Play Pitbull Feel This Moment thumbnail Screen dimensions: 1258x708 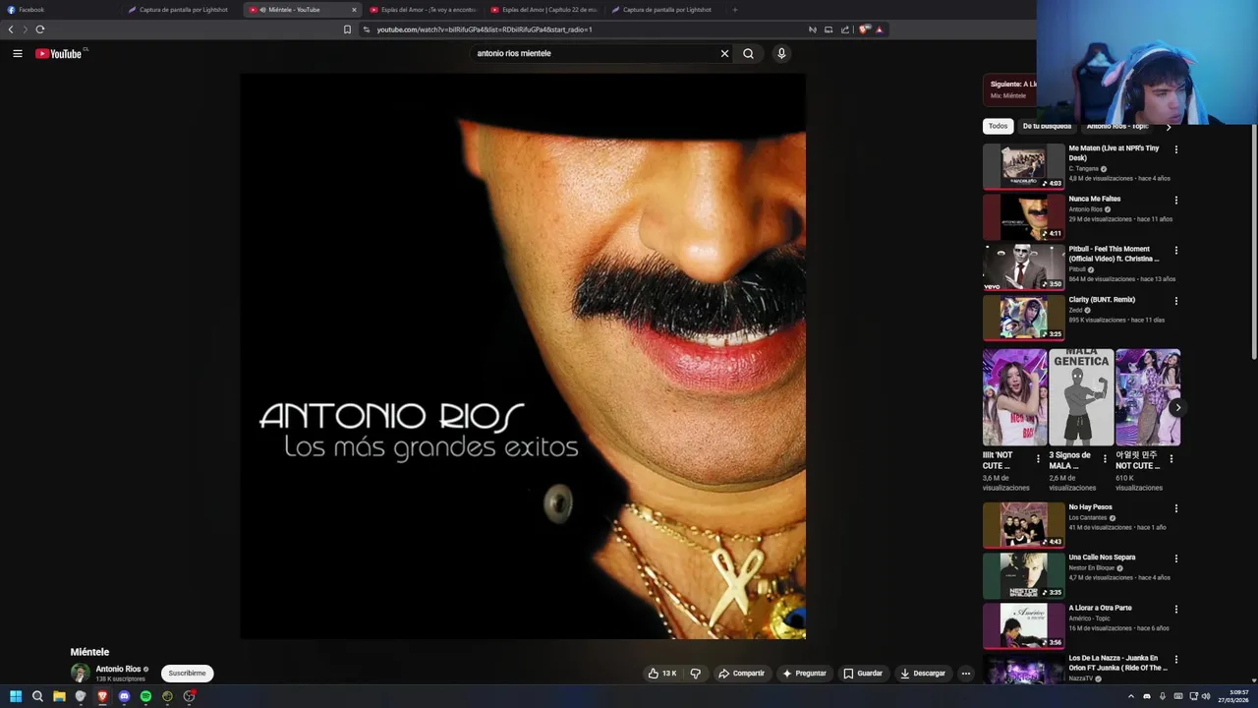click(x=1023, y=267)
